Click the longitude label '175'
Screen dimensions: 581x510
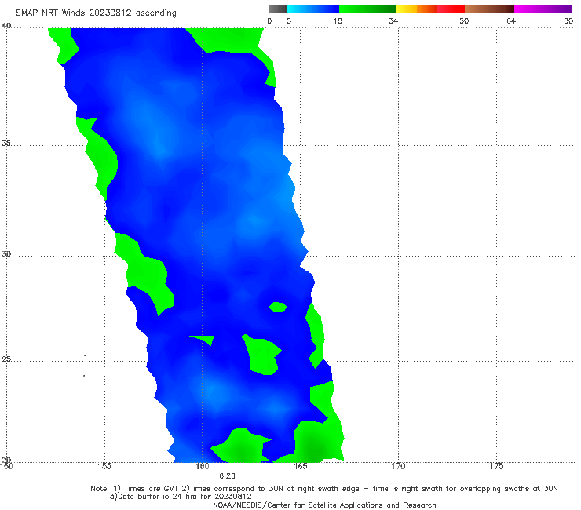[496, 466]
